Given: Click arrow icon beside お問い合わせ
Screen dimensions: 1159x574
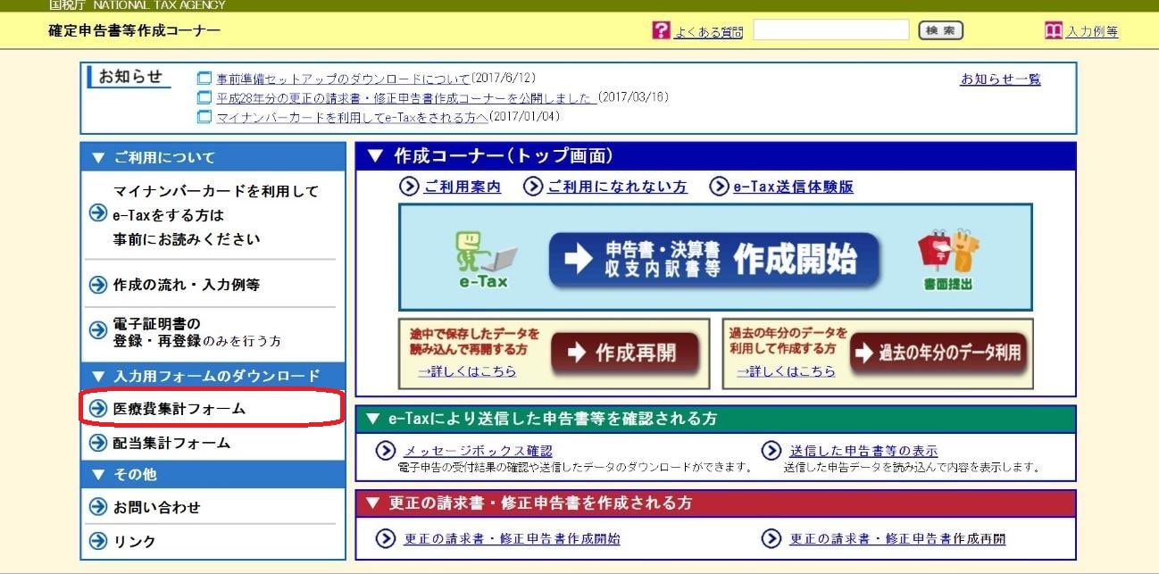Looking at the screenshot, I should pyautogui.click(x=98, y=507).
